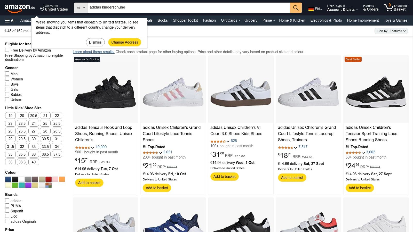Go to Toys & Games category
This screenshot has height=232, width=413.
395,20
